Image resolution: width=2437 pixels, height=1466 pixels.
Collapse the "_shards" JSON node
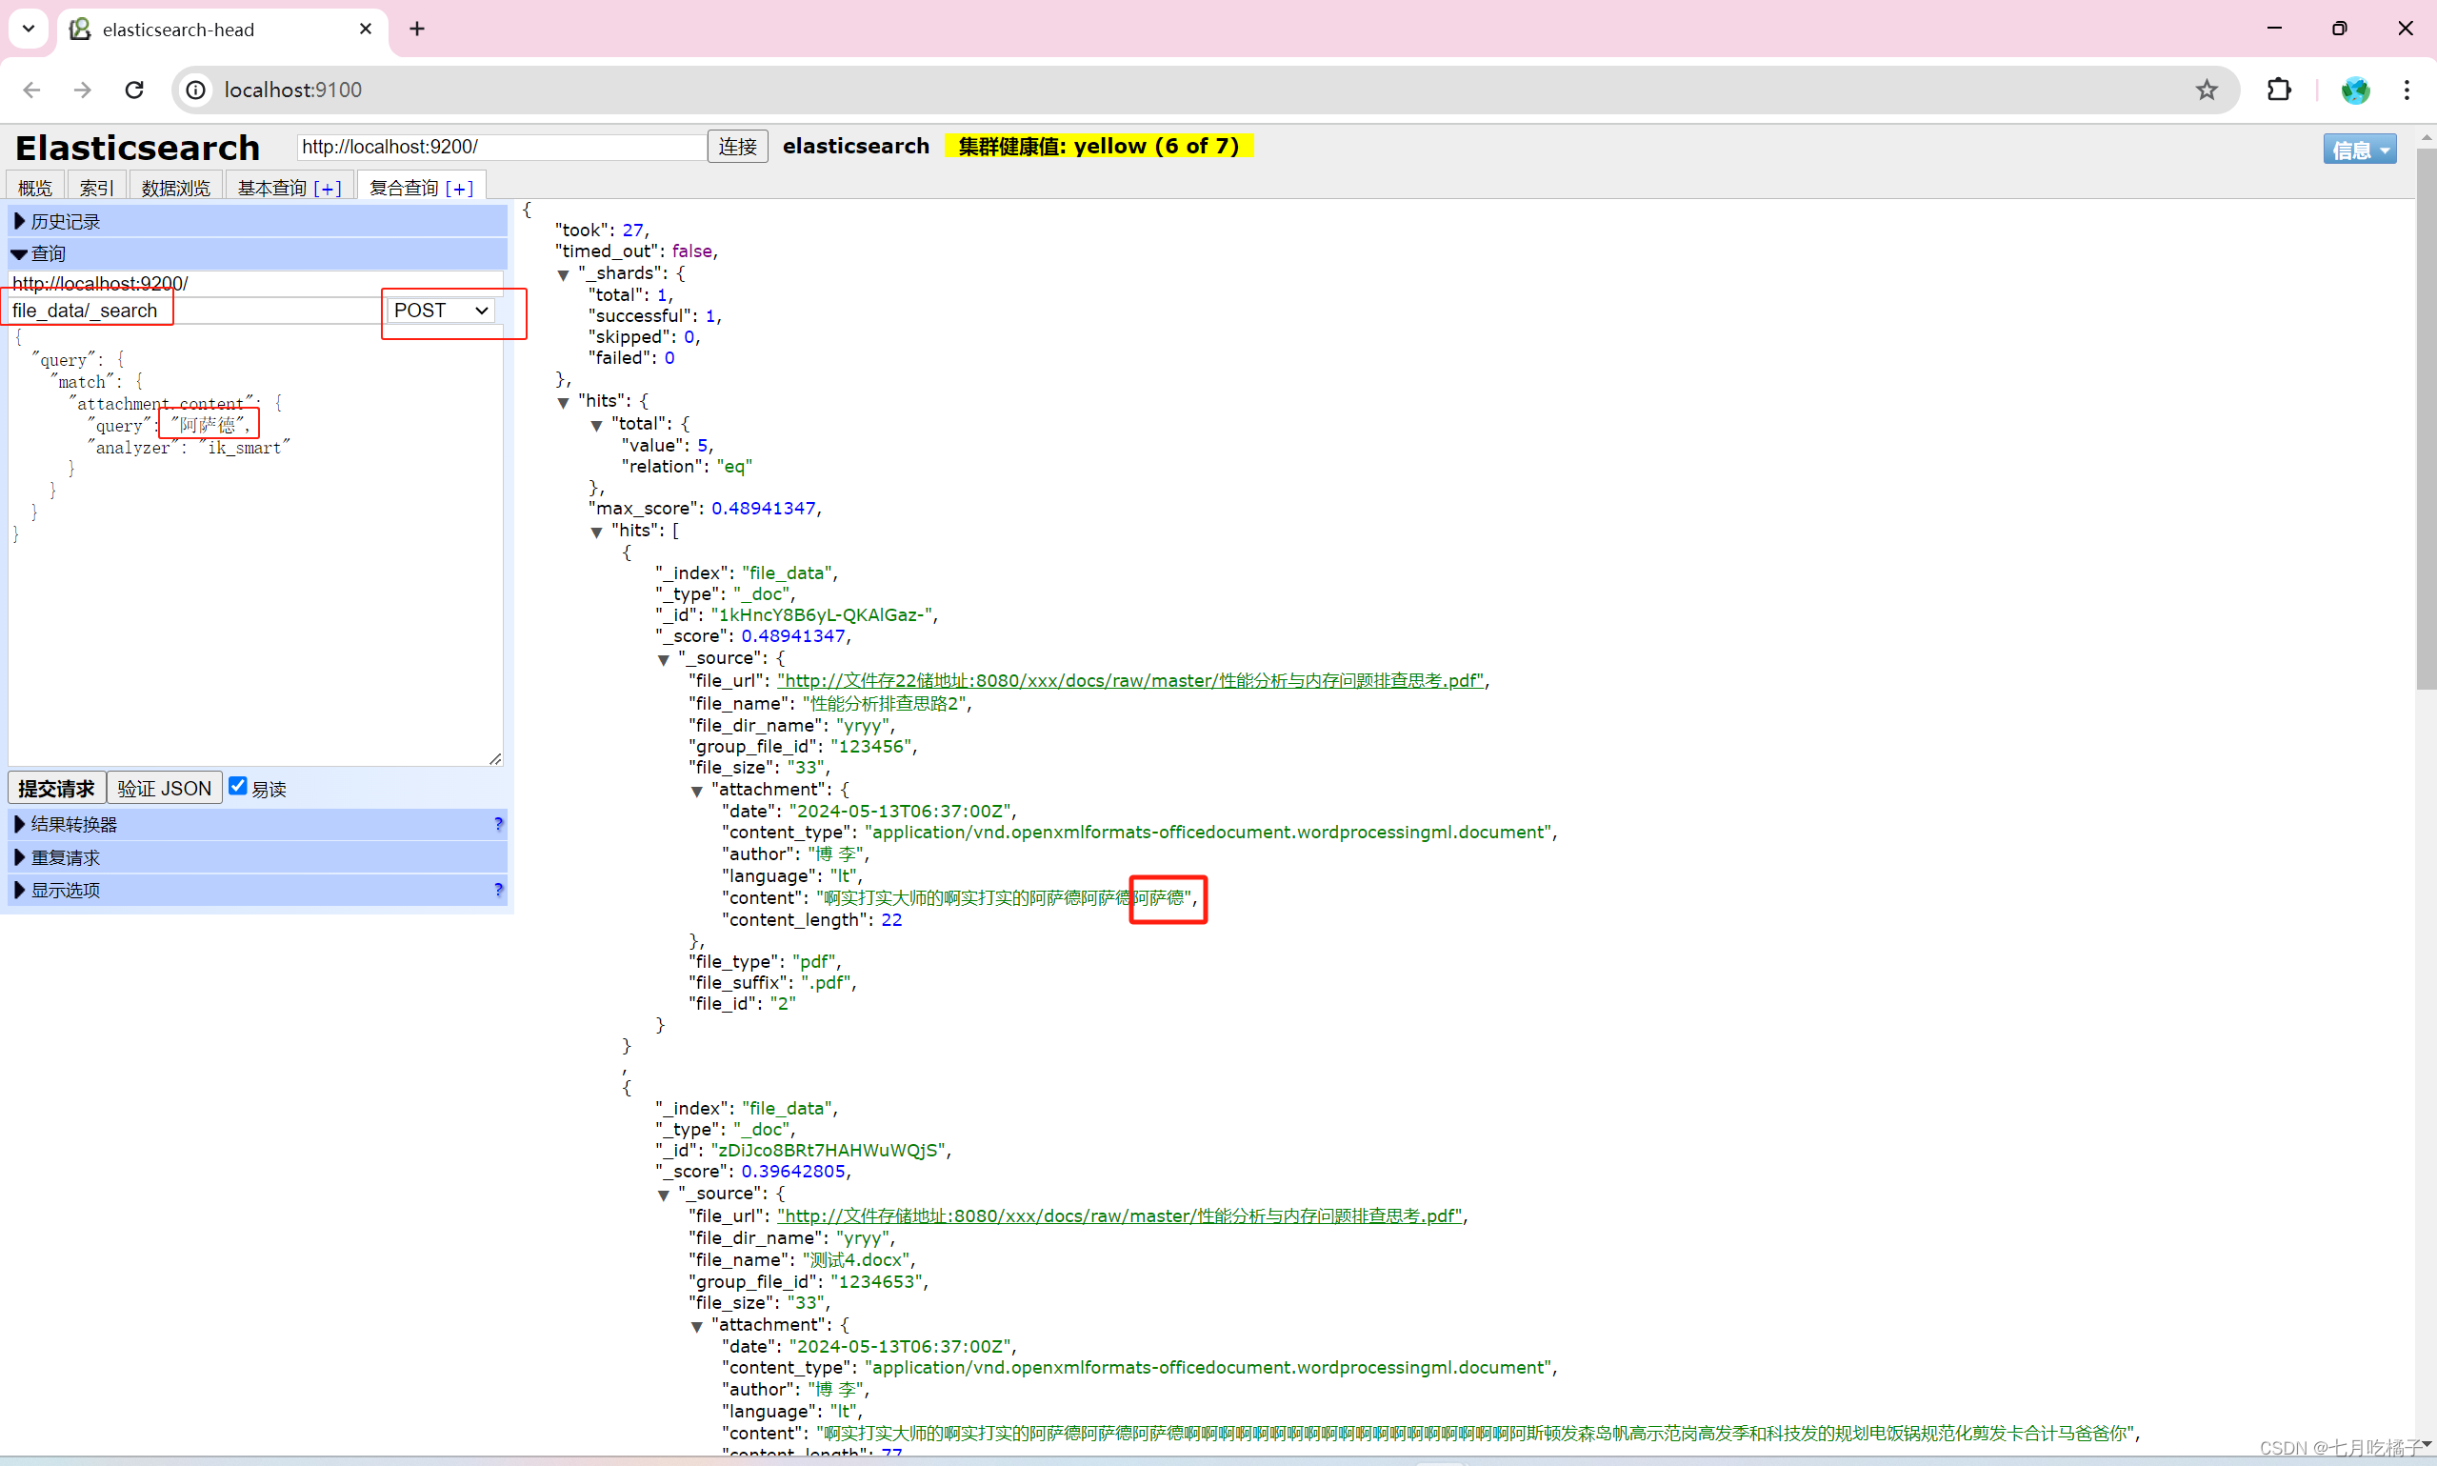point(563,274)
